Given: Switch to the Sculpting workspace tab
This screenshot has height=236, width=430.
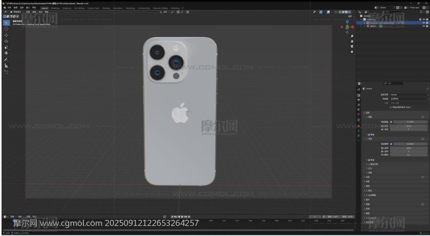Looking at the screenshot, I should (67, 8).
